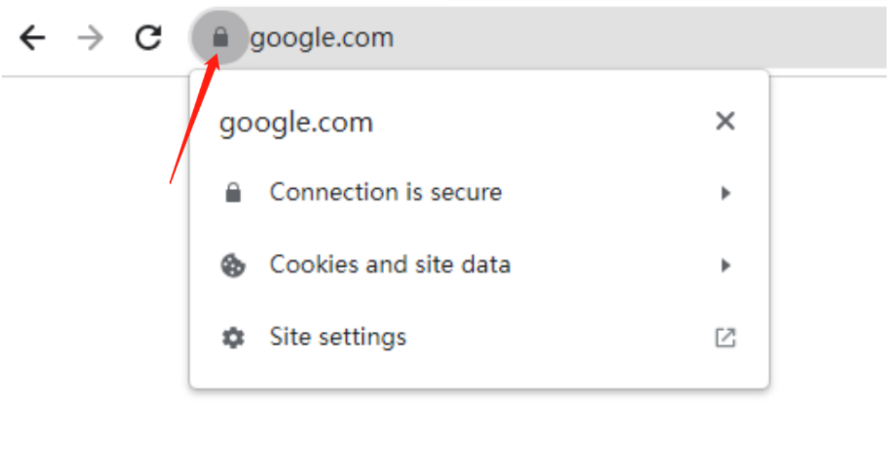Close the google.com site info popup
892x449 pixels.
click(x=725, y=121)
